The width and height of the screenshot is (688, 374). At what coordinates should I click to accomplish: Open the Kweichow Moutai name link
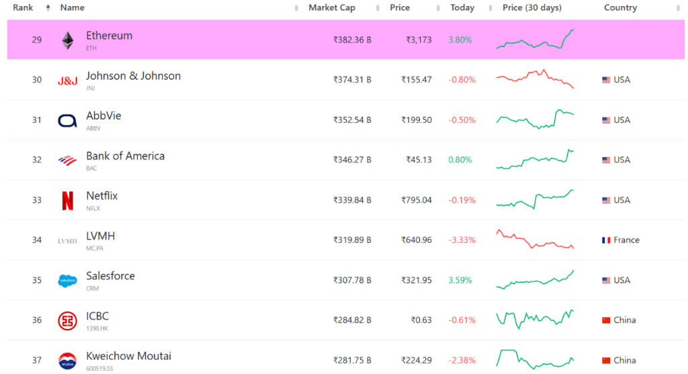128,356
